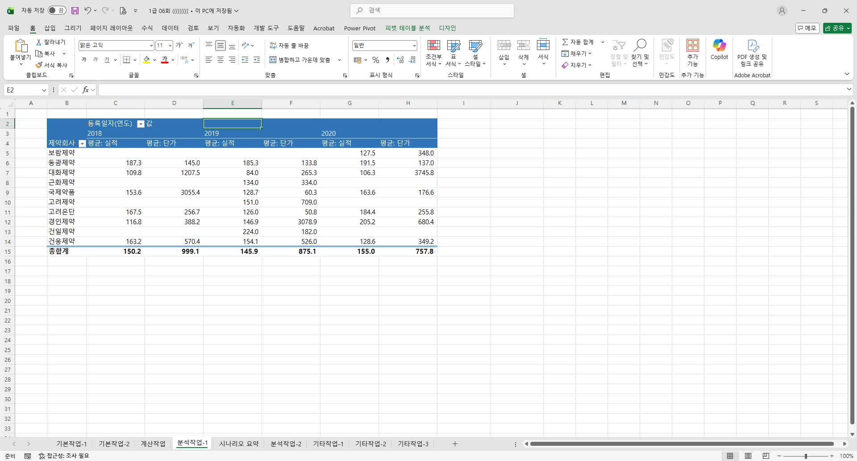
Task: Toggle the AutoSave (자동 저장) switch
Action: tap(57, 11)
